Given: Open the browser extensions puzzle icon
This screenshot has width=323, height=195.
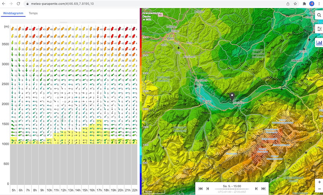Looking at the screenshot, I should pyautogui.click(x=304, y=3).
